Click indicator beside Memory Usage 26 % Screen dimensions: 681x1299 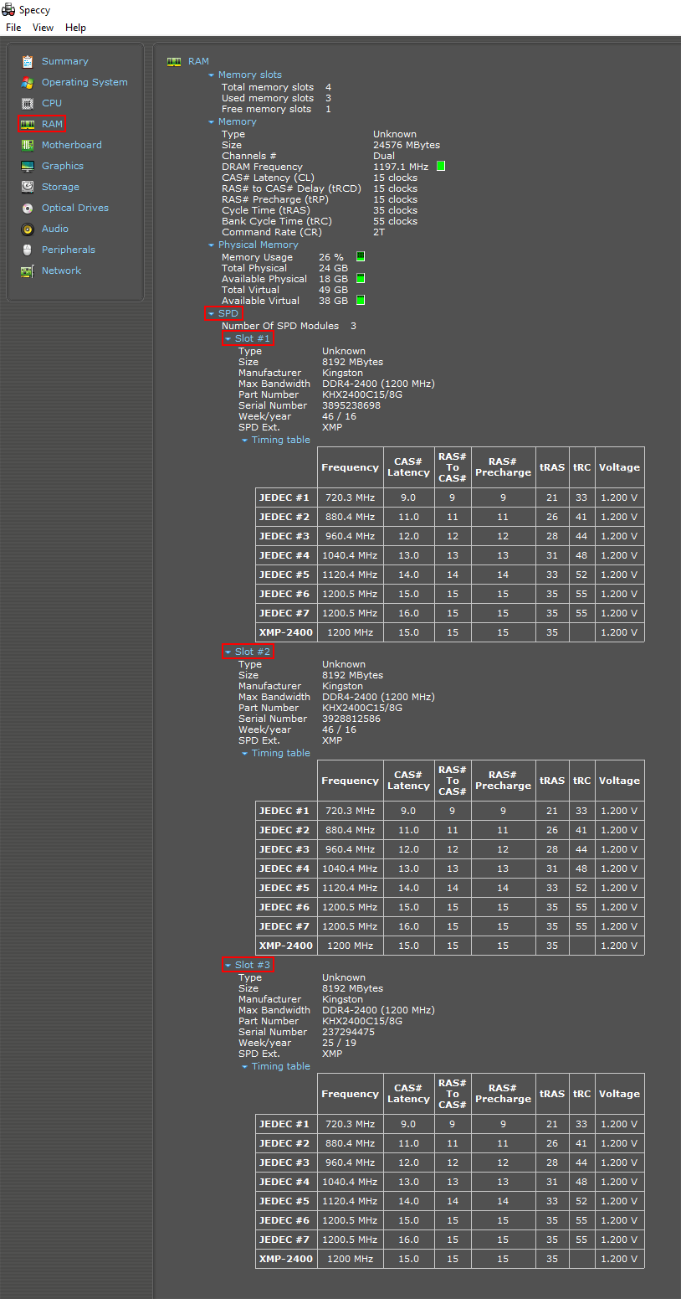click(361, 256)
